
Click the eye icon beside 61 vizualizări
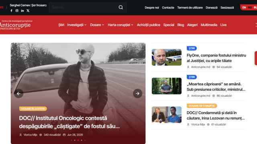pos(208,124)
